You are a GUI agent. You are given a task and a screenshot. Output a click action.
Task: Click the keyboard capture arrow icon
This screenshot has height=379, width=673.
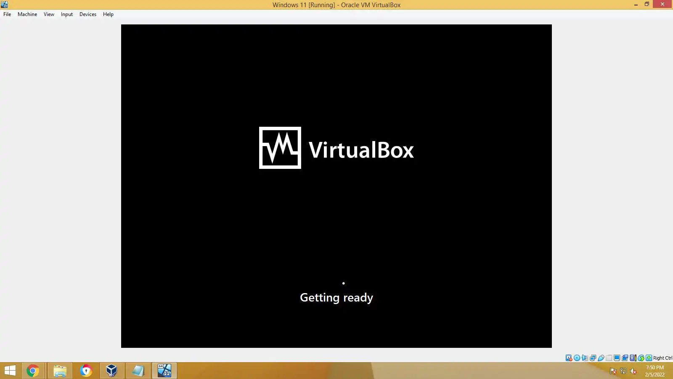point(649,358)
